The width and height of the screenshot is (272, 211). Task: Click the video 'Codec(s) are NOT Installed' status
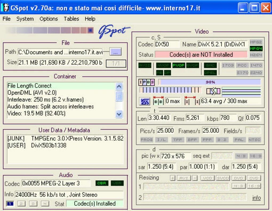201,55
